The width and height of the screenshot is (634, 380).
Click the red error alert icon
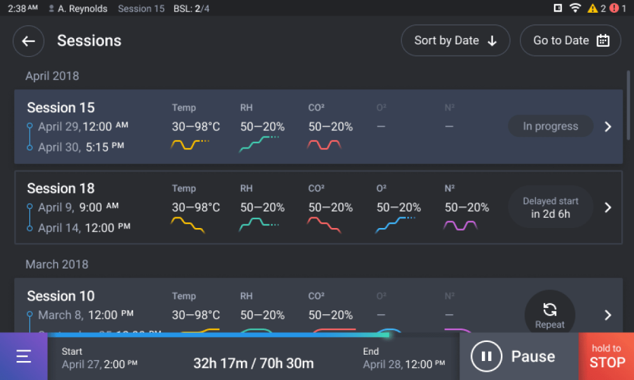point(614,8)
